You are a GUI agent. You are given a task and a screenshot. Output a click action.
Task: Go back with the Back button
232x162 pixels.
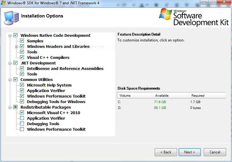pyautogui.click(x=166, y=152)
